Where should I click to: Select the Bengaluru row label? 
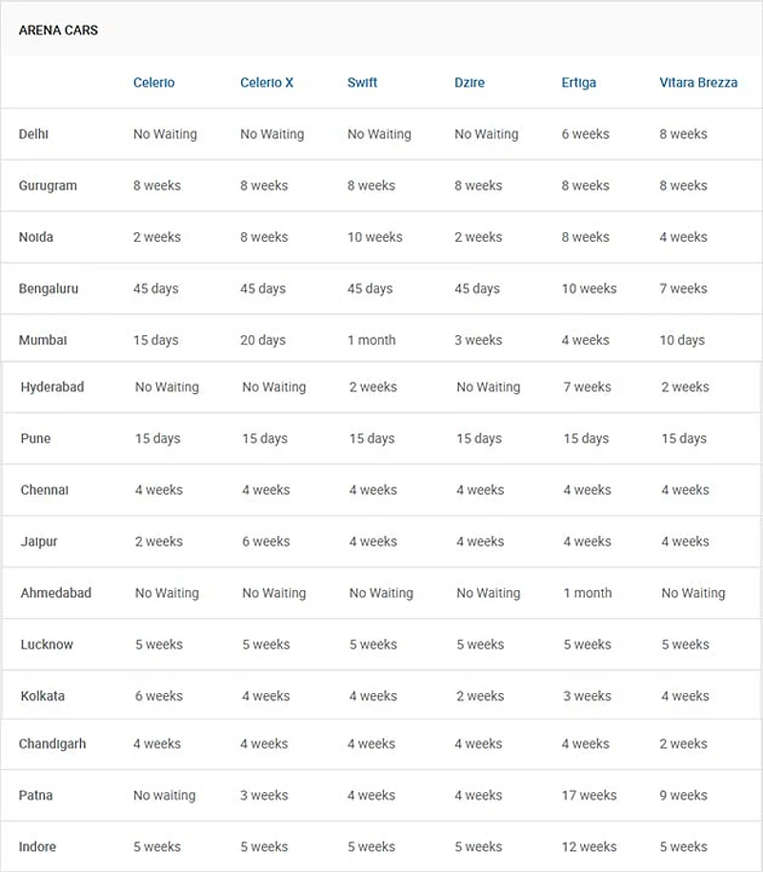click(49, 288)
